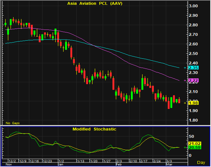Select the 12/9 date marker on the axis
211x167 pixels.
pyautogui.click(x=23, y=161)
